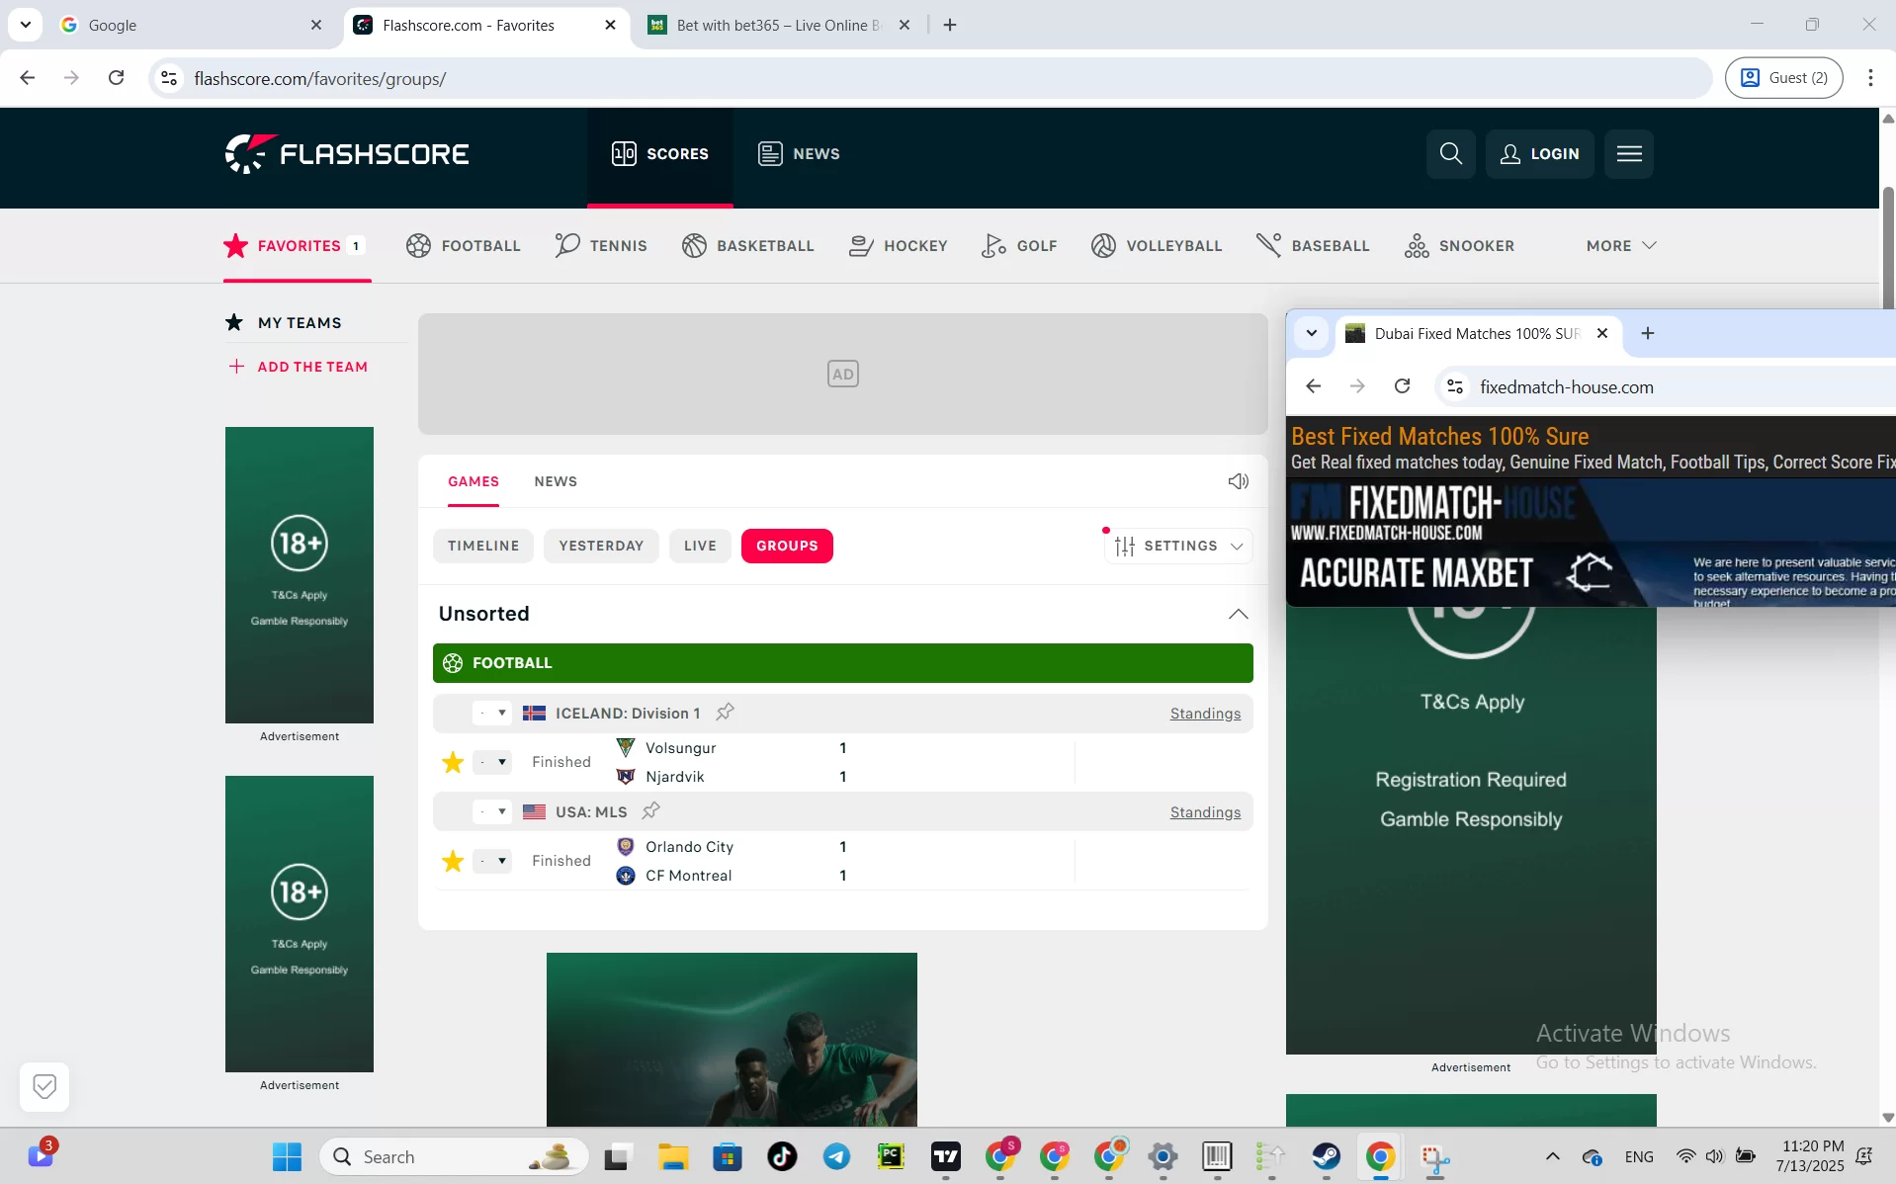
Task: Expand the MORE sports dropdown
Action: click(x=1618, y=245)
